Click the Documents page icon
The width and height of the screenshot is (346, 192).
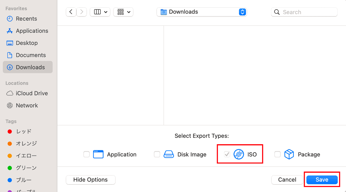pos(10,55)
